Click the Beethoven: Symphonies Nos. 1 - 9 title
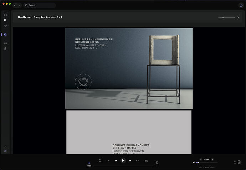This screenshot has height=170, width=246. 40,17
